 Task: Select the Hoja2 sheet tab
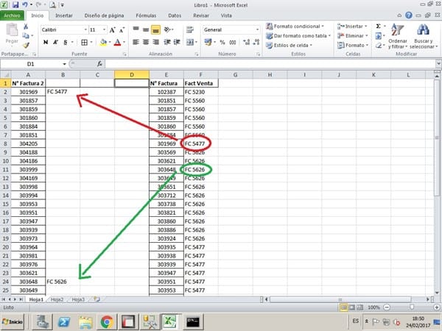pyautogui.click(x=57, y=299)
